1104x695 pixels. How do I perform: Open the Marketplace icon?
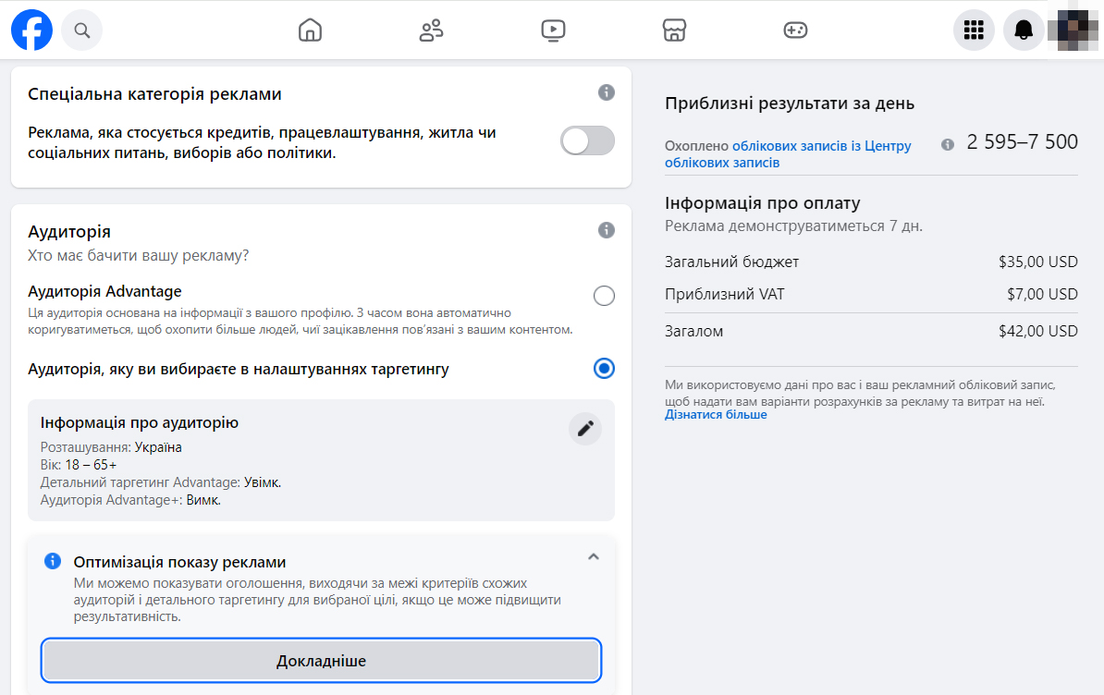pyautogui.click(x=674, y=29)
